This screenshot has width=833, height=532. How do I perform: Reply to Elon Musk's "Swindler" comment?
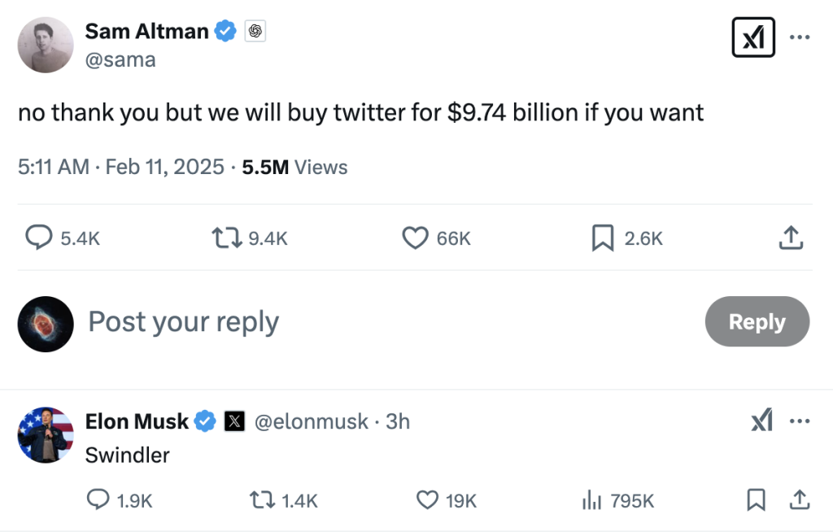click(x=98, y=500)
